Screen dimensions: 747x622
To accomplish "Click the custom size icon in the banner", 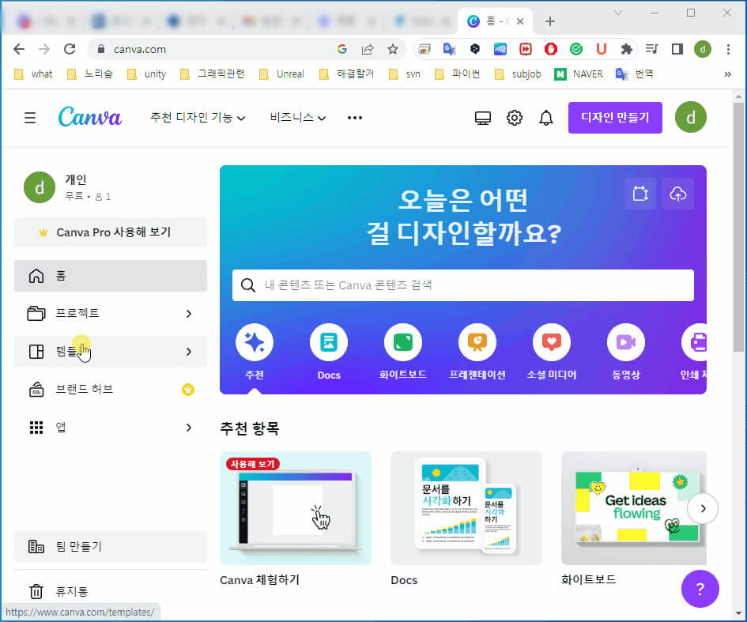I will [640, 194].
